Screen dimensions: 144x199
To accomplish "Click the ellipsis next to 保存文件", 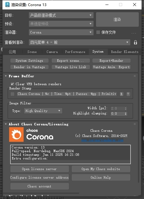I will (134, 33).
